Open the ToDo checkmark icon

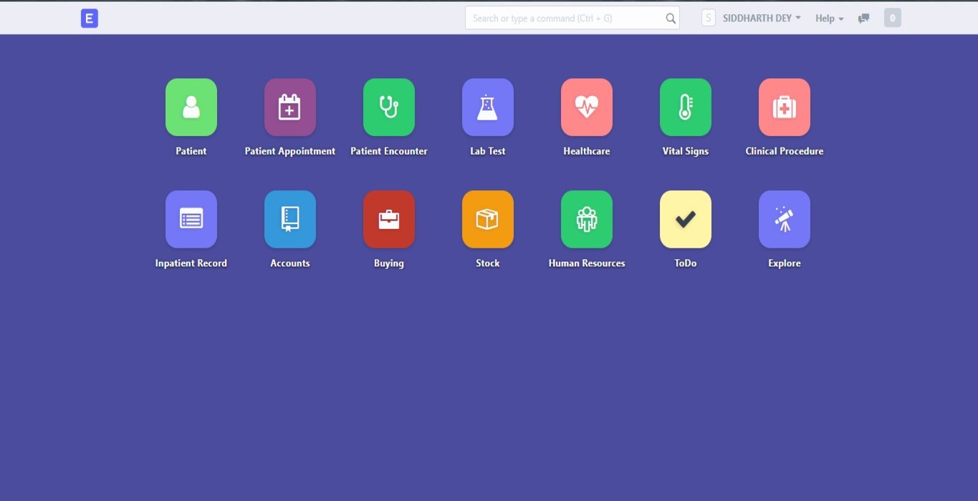pyautogui.click(x=685, y=219)
